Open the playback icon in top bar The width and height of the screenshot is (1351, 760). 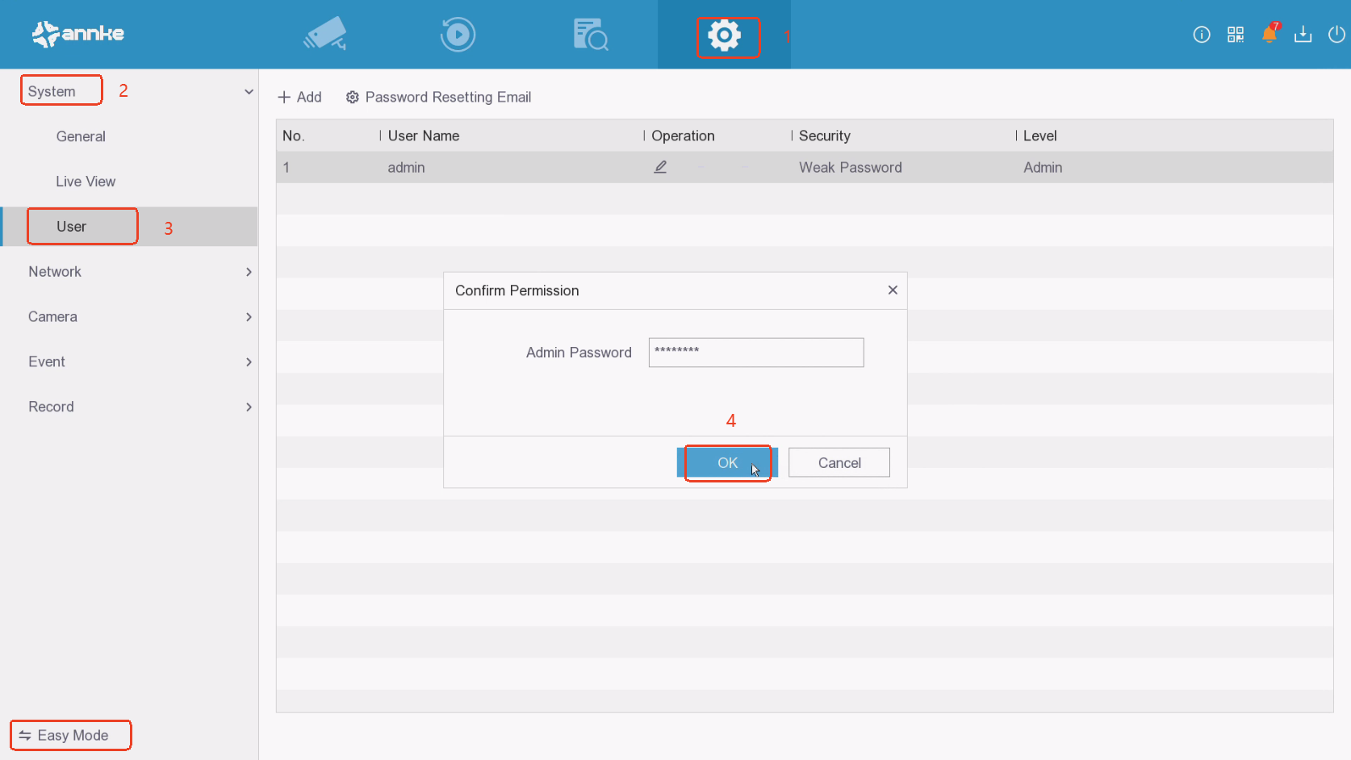458,35
